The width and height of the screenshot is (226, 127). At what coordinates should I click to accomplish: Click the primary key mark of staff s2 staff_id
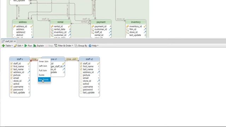[98, 64]
